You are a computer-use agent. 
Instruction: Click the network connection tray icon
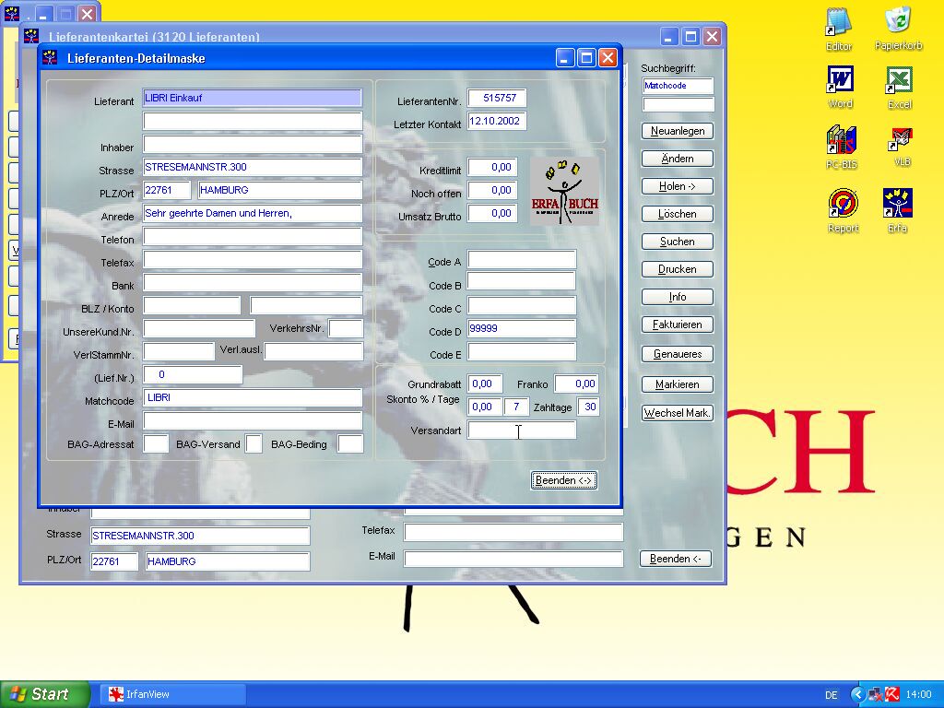tap(875, 694)
